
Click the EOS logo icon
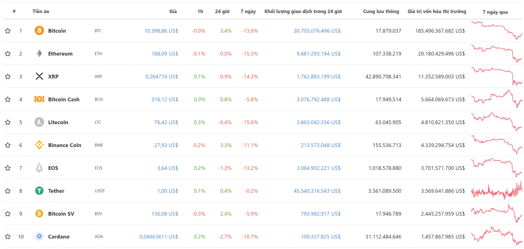pos(39,168)
